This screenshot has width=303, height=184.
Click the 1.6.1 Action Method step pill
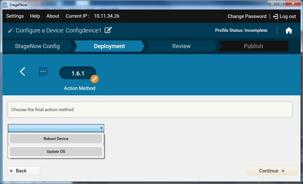coord(77,73)
